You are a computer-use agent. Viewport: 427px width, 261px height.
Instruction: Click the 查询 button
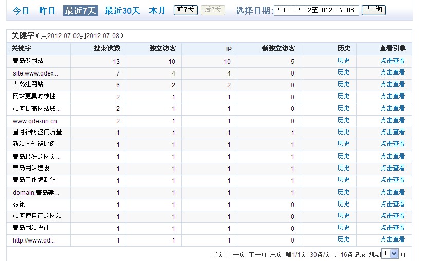(374, 10)
